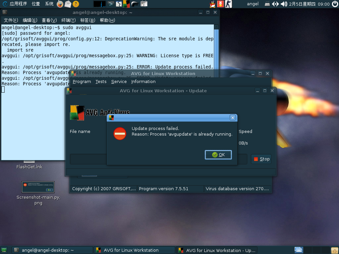The image size is (339, 254).
Task: Click the 'Program version 7.5.51' status text
Action: 164,189
